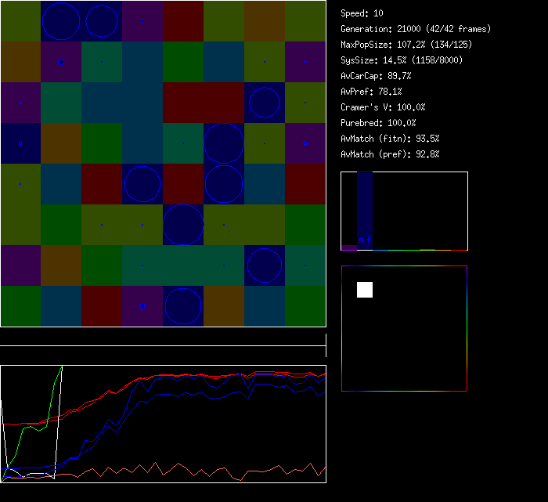Viewport: 548px width, 502px height.
Task: Click the AvMatch (pref) statistic
Action: pyautogui.click(x=390, y=154)
